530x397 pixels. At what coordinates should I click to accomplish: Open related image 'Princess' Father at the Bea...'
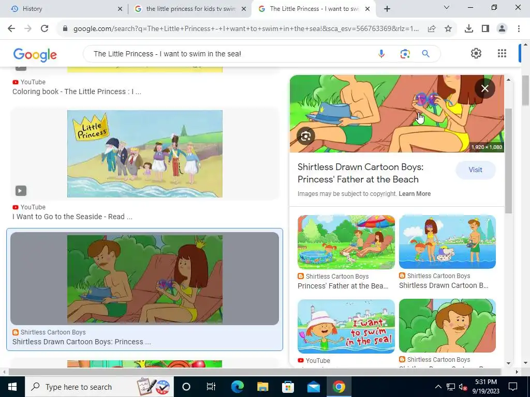pos(346,242)
